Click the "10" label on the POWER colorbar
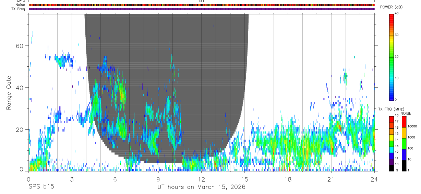Viewport: 421px width, 194px height. (x=397, y=78)
